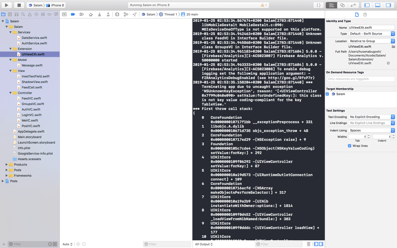
Task: Toggle the Navigator panel visibility
Action: click(x=367, y=5)
